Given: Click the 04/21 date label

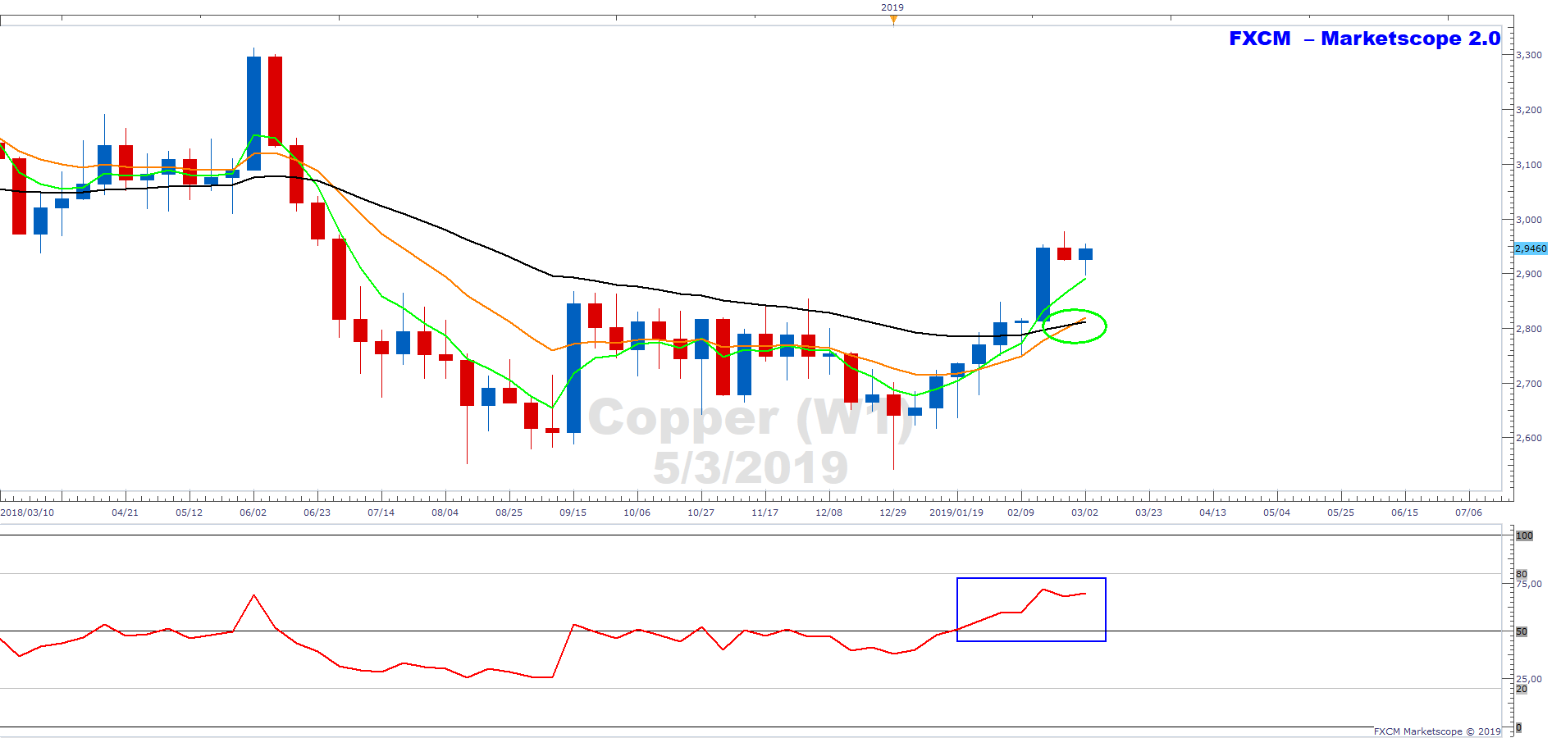Looking at the screenshot, I should 125,512.
